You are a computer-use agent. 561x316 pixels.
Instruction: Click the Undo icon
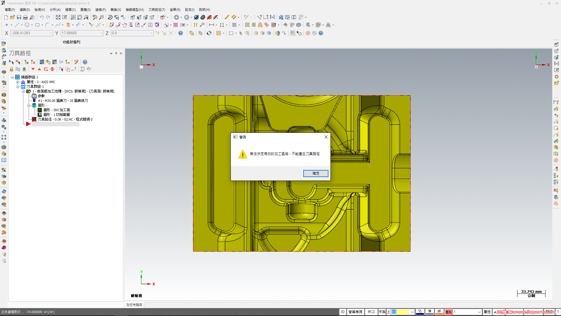42,17
